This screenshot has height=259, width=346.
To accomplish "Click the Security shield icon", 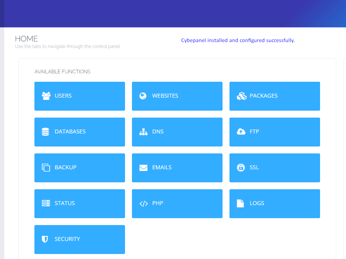I will 45,239.
